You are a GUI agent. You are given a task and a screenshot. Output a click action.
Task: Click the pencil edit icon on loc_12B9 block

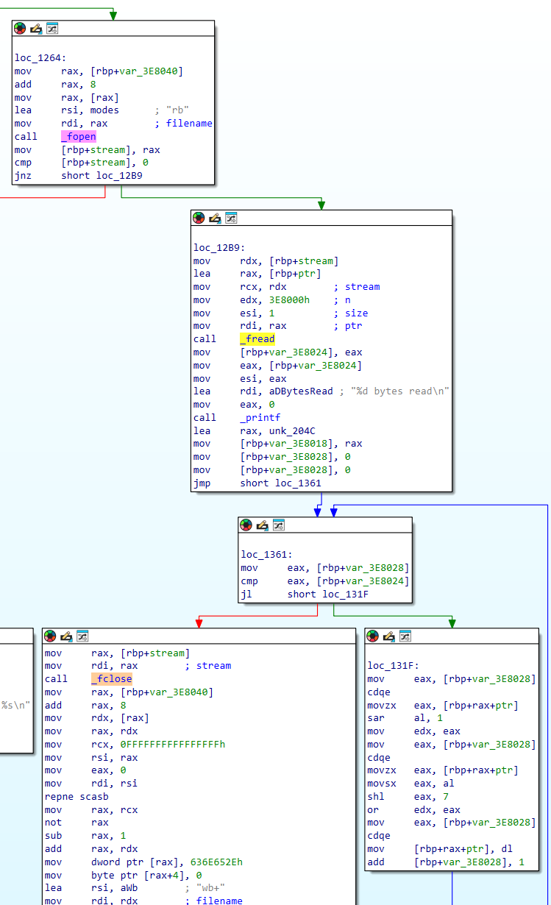[x=215, y=218]
